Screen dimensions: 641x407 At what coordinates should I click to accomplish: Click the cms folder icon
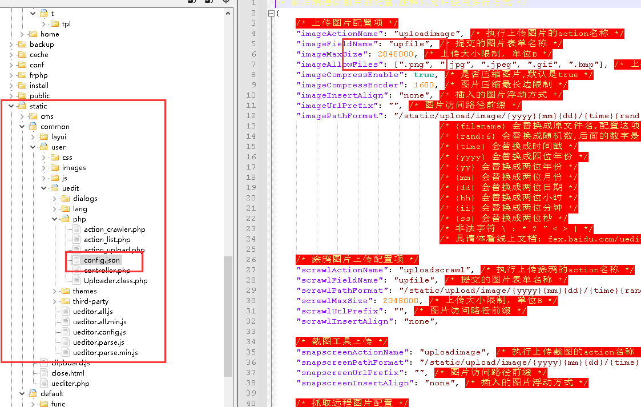[x=33, y=116]
